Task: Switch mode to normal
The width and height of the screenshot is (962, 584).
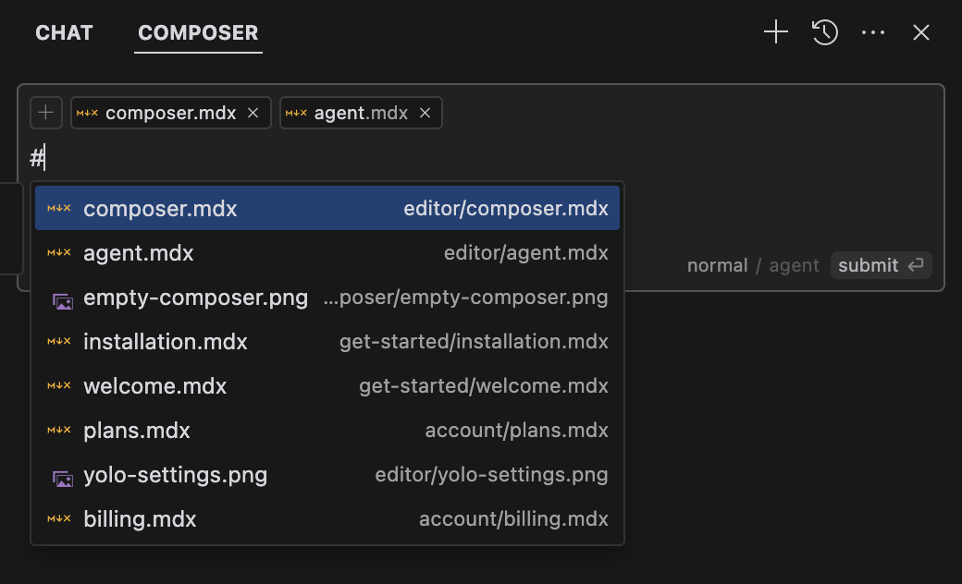Action: 717,265
